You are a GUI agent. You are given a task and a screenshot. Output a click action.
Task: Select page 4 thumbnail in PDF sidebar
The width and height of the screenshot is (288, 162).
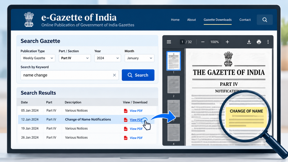[x=174, y=132]
